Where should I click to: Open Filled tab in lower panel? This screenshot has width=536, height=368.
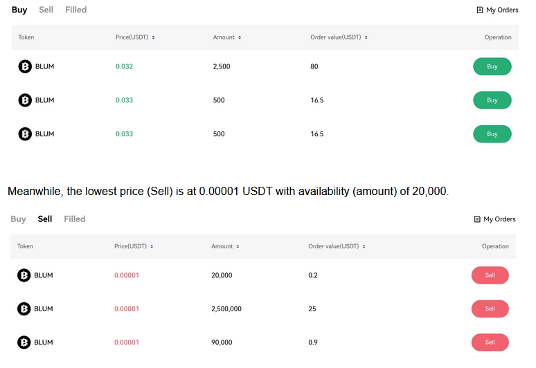pyautogui.click(x=75, y=219)
